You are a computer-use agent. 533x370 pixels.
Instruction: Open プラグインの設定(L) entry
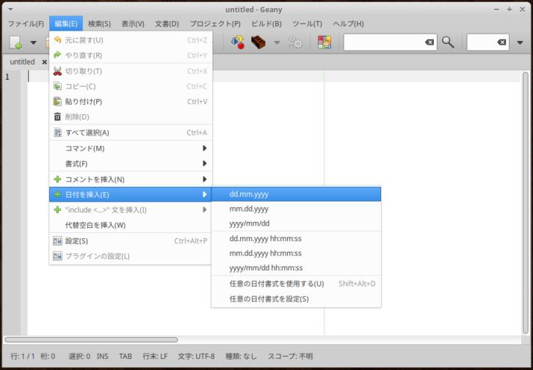(131, 256)
